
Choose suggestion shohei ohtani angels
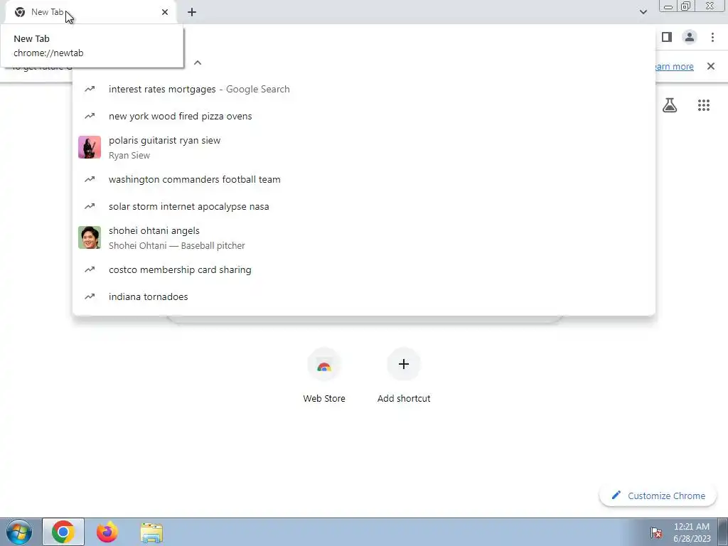click(x=364, y=237)
